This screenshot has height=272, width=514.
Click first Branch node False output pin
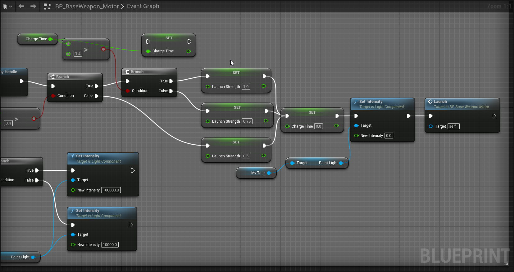(x=97, y=96)
